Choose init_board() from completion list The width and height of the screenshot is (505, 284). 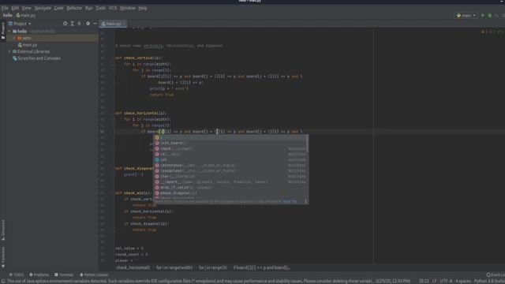click(231, 143)
